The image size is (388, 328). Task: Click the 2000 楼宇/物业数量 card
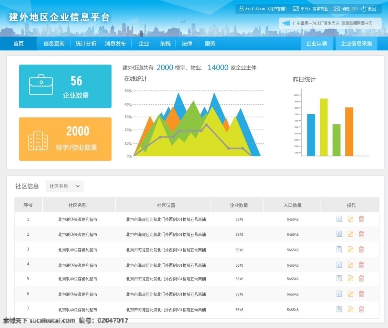[x=65, y=139]
